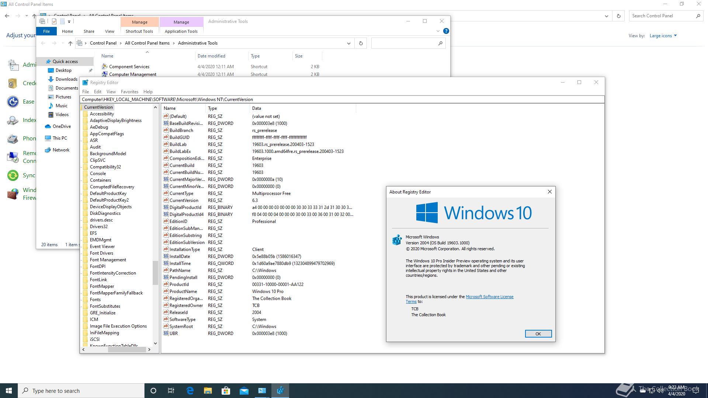Click the OneDrive cloud icon in Explorer
Viewport: 708px width, 398px height.
[x=48, y=126]
